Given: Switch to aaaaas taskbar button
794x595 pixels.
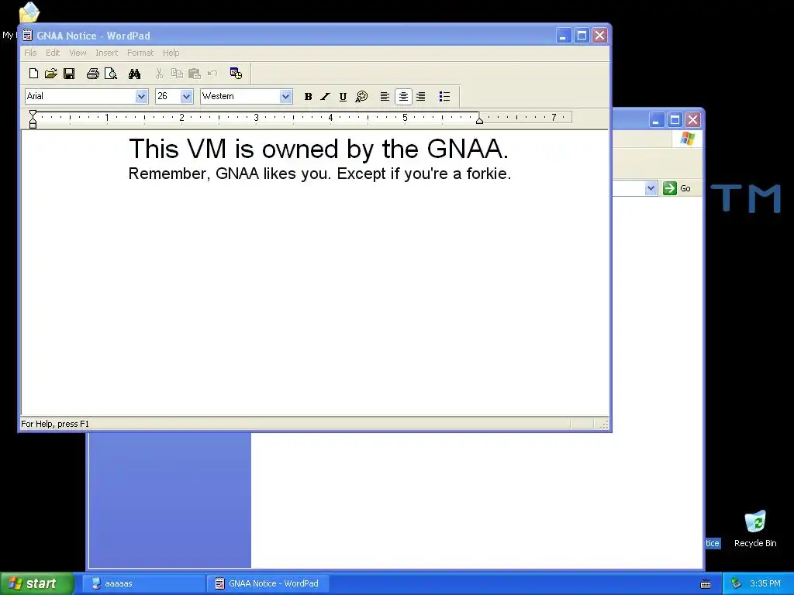Looking at the screenshot, I should (143, 583).
